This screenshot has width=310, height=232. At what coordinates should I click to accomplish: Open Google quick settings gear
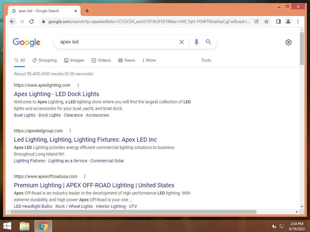[288, 42]
